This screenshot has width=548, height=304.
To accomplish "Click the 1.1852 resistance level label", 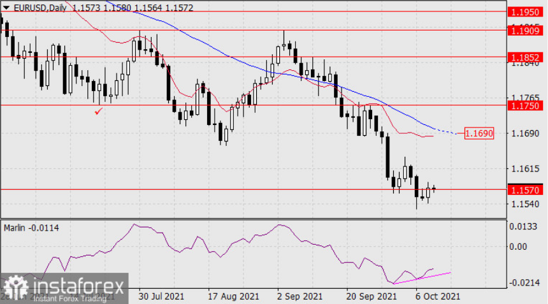I will tap(525, 57).
